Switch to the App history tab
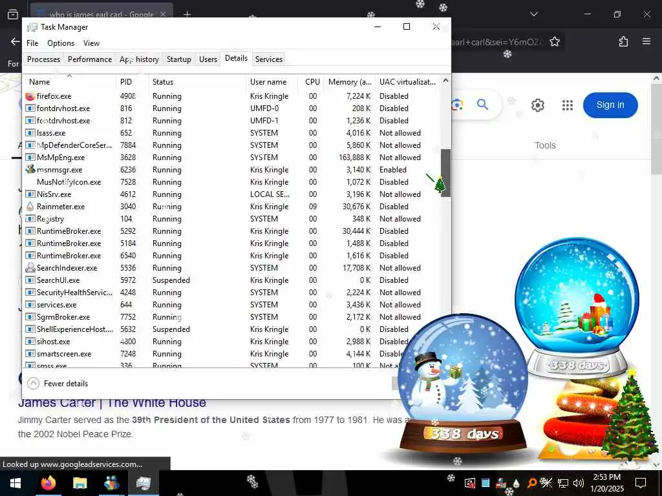This screenshot has width=662, height=496. pyautogui.click(x=140, y=59)
